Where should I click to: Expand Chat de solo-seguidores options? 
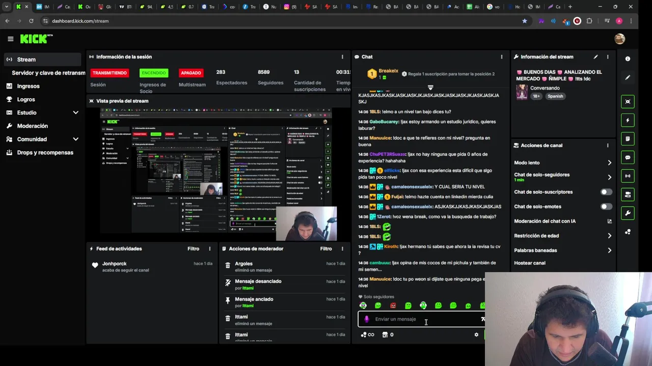click(x=609, y=177)
